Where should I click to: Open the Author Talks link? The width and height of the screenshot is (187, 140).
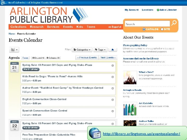pyautogui.click(x=146, y=121)
